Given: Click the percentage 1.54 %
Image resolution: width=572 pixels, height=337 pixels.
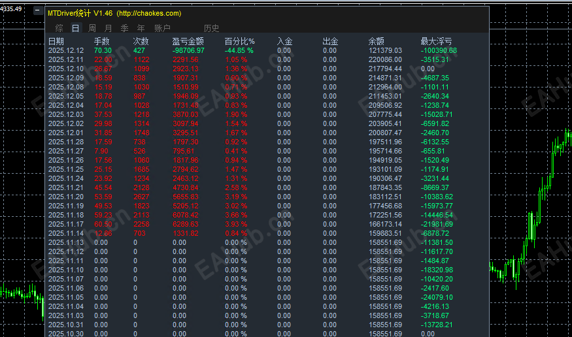Looking at the screenshot, I should coord(236,123).
